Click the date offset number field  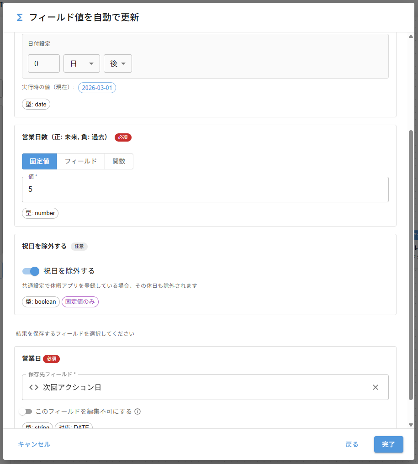point(44,63)
